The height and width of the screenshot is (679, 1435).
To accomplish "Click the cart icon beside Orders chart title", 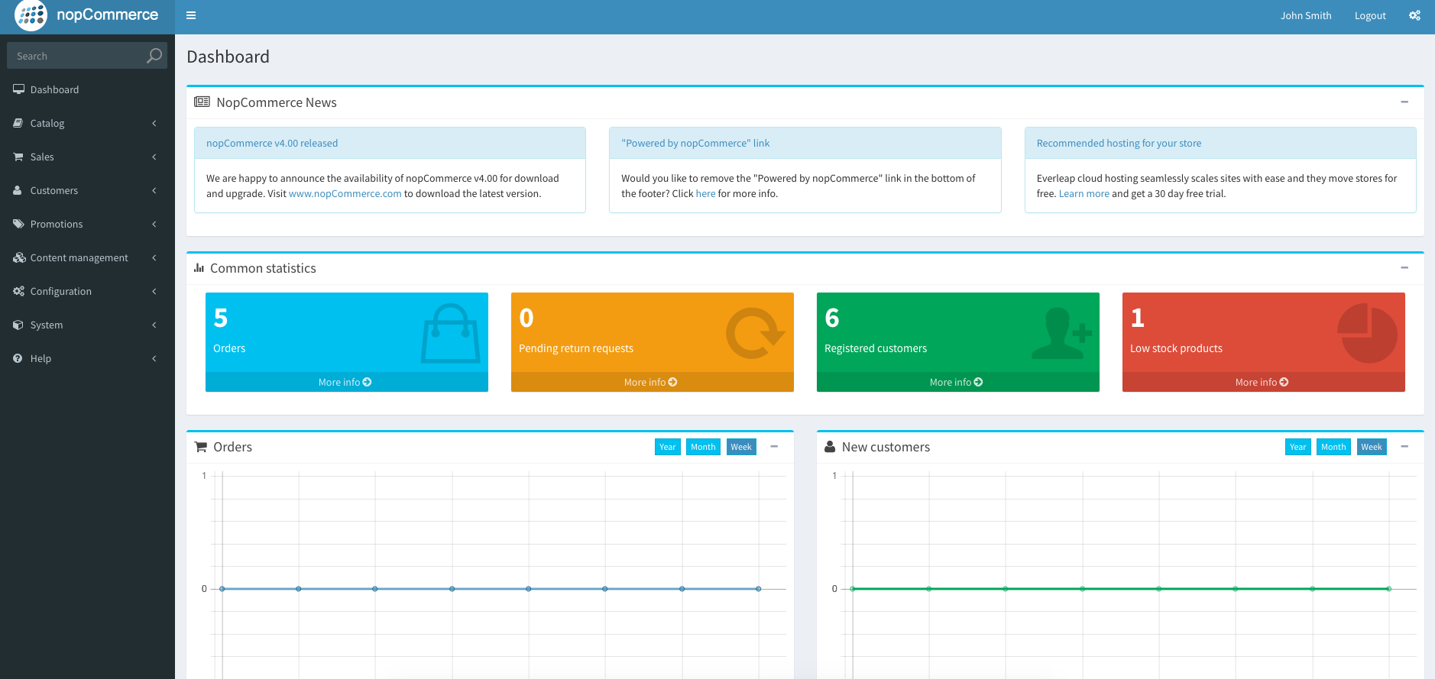I will (201, 447).
